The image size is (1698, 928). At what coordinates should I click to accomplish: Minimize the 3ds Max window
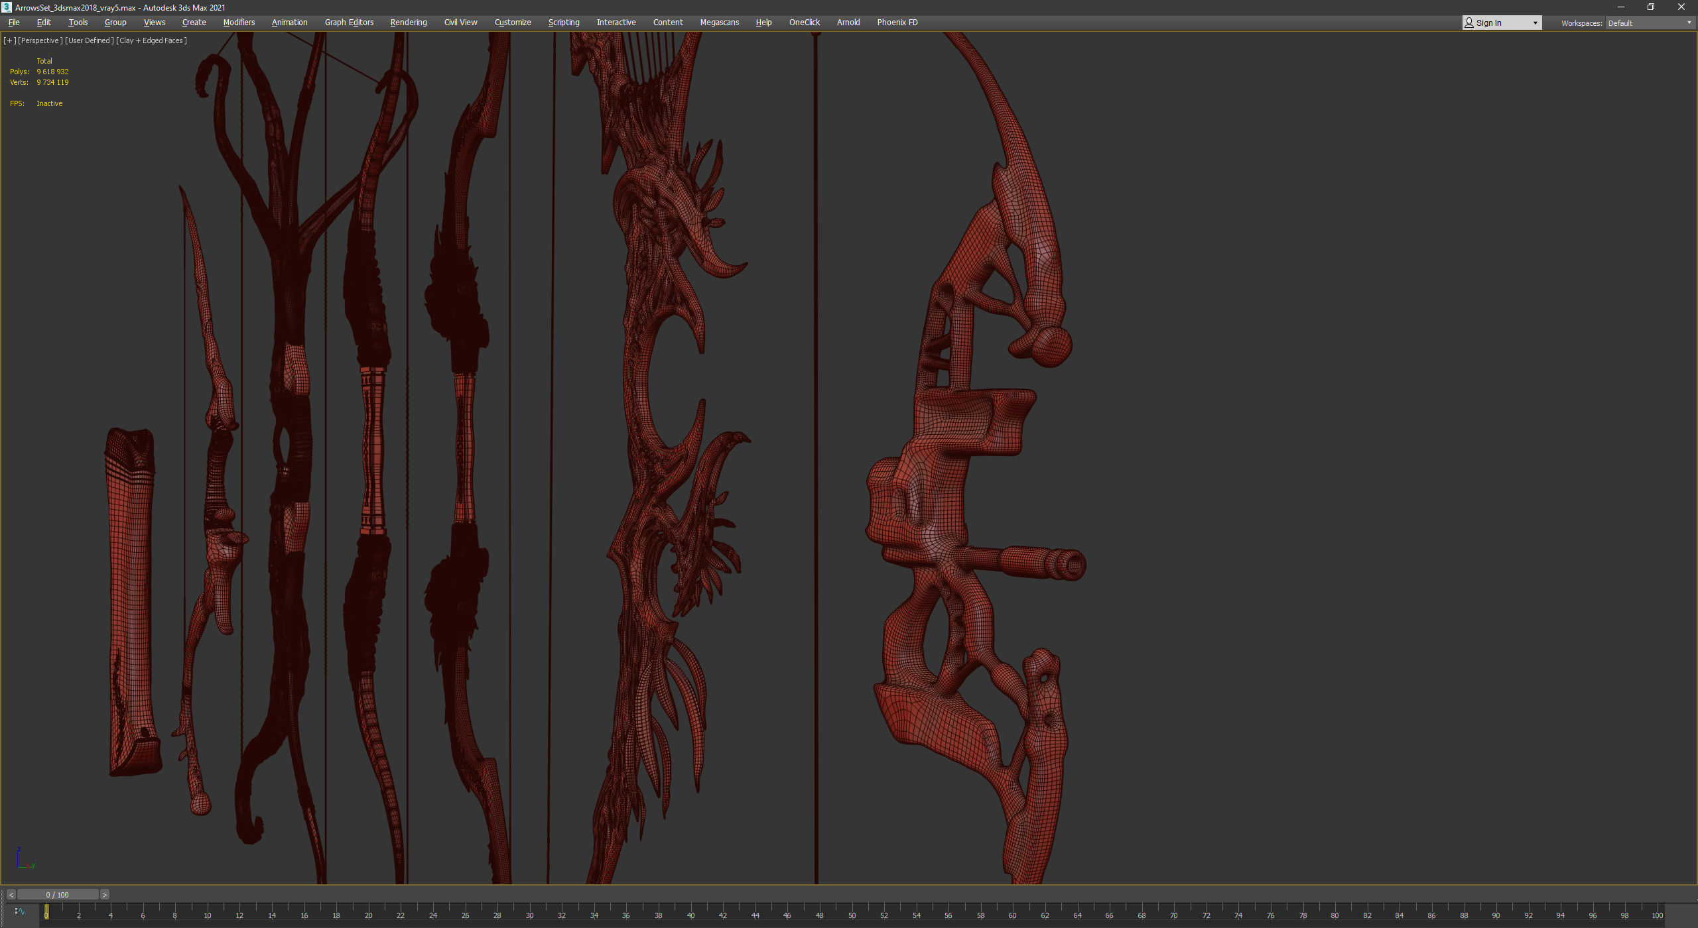point(1620,7)
